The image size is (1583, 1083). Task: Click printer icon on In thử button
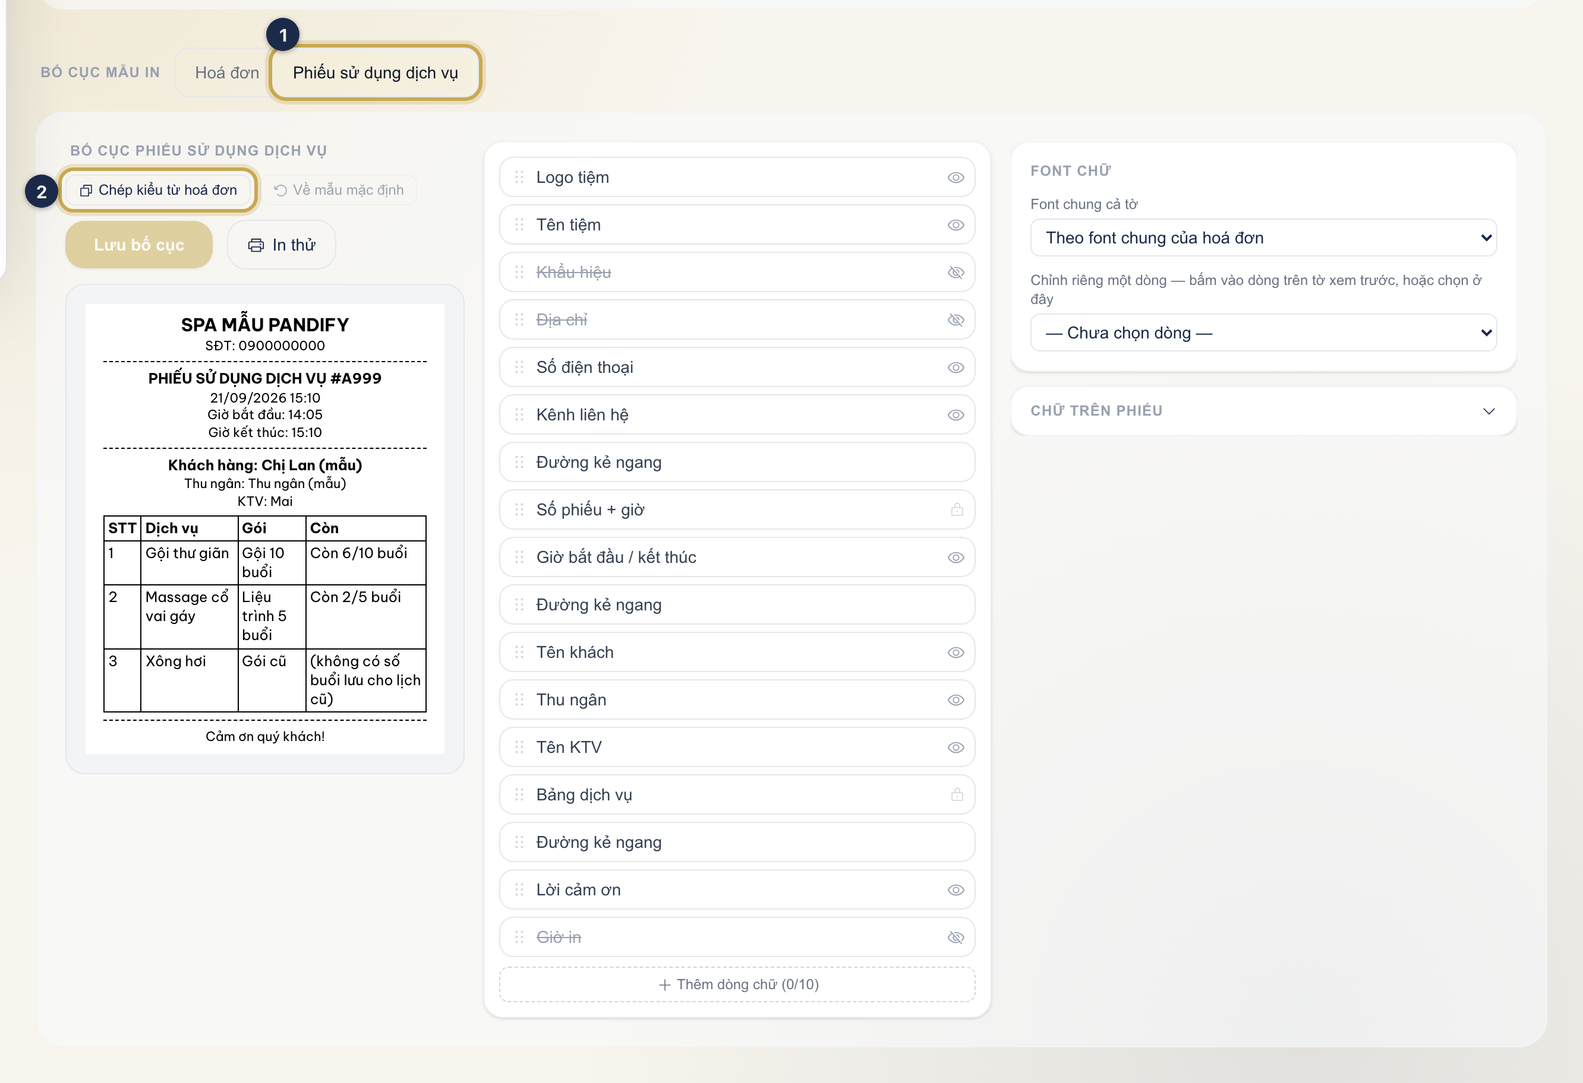click(x=256, y=245)
